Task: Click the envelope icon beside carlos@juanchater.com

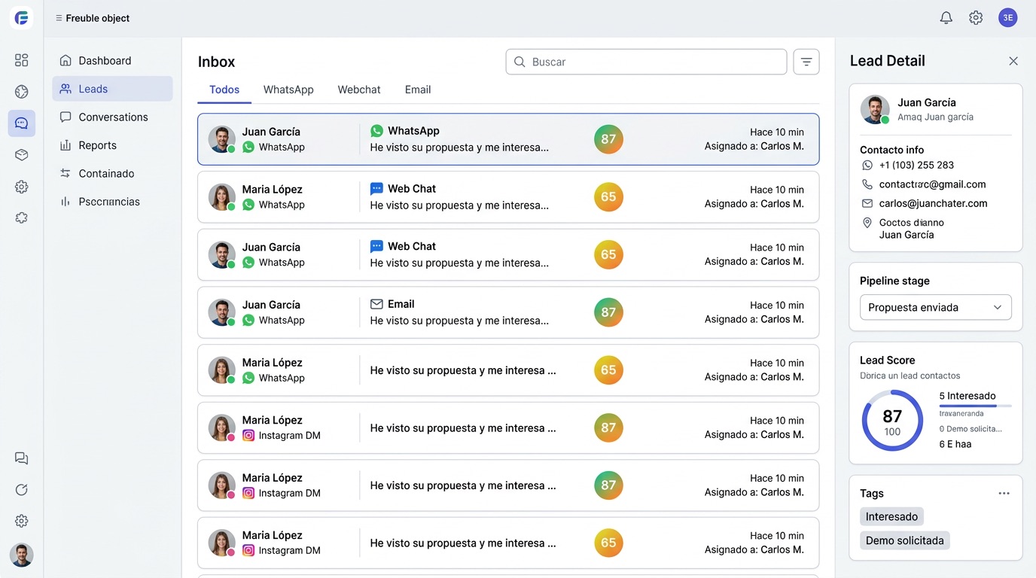Action: (867, 203)
